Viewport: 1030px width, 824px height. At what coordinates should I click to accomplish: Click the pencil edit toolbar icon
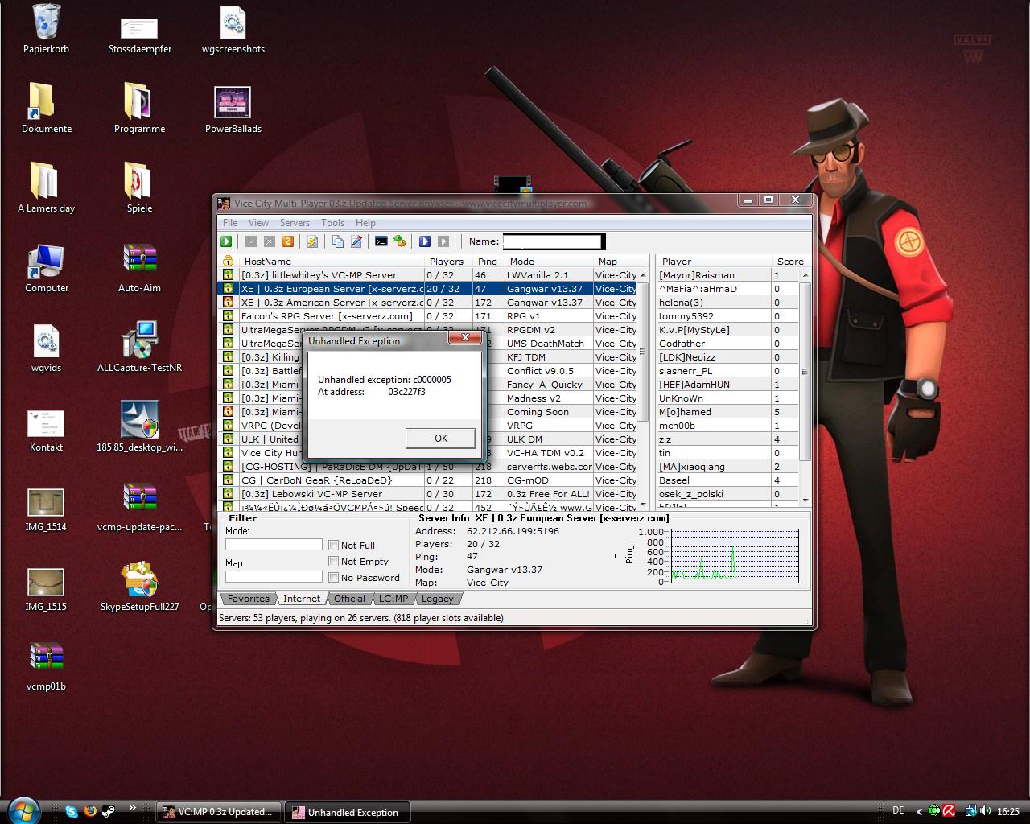point(356,241)
